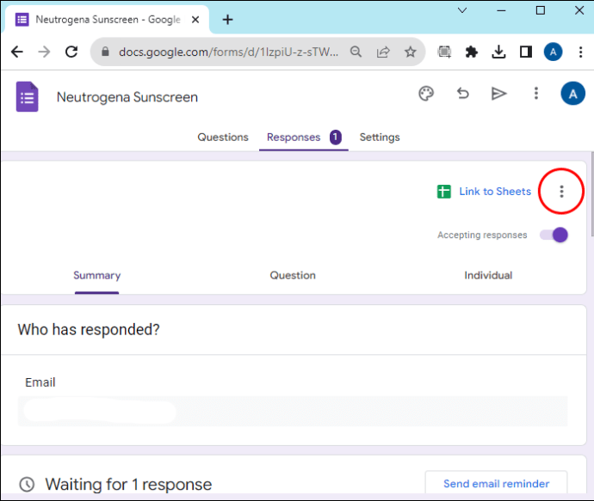Open the screenshot capture extension
The image size is (594, 501).
[444, 52]
